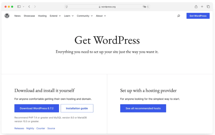Click the 'Get WordPress' page heading
Viewport: 215px width, 135px height.
point(107,40)
